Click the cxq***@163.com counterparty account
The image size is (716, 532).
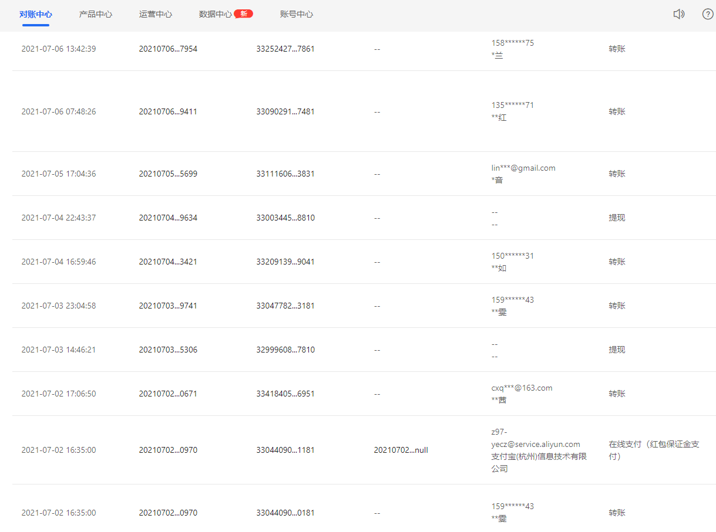(x=522, y=388)
